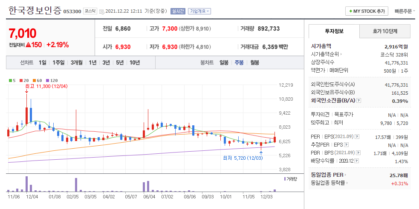Click the 전일 6,860 value
This screenshot has height=209, width=419.
pos(123,29)
